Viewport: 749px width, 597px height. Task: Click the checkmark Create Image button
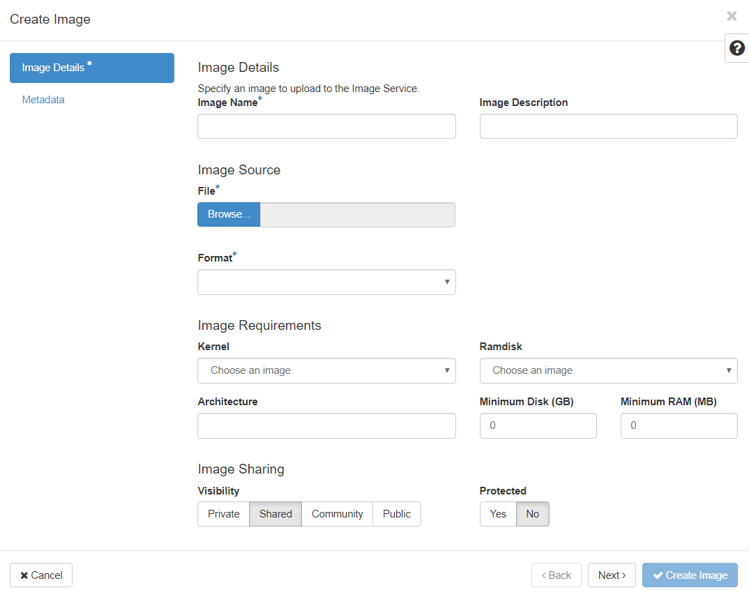690,575
